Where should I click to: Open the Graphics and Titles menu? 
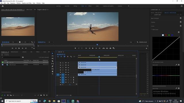coord(27,3)
